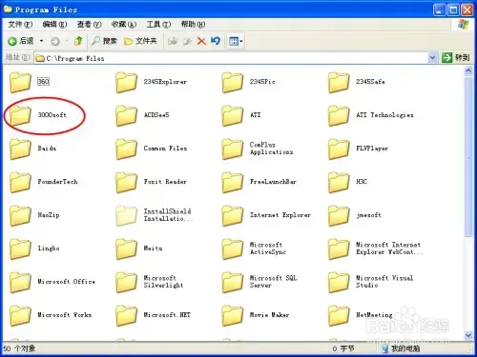
Task: Click the scrollbar up arrow
Action: (468, 70)
